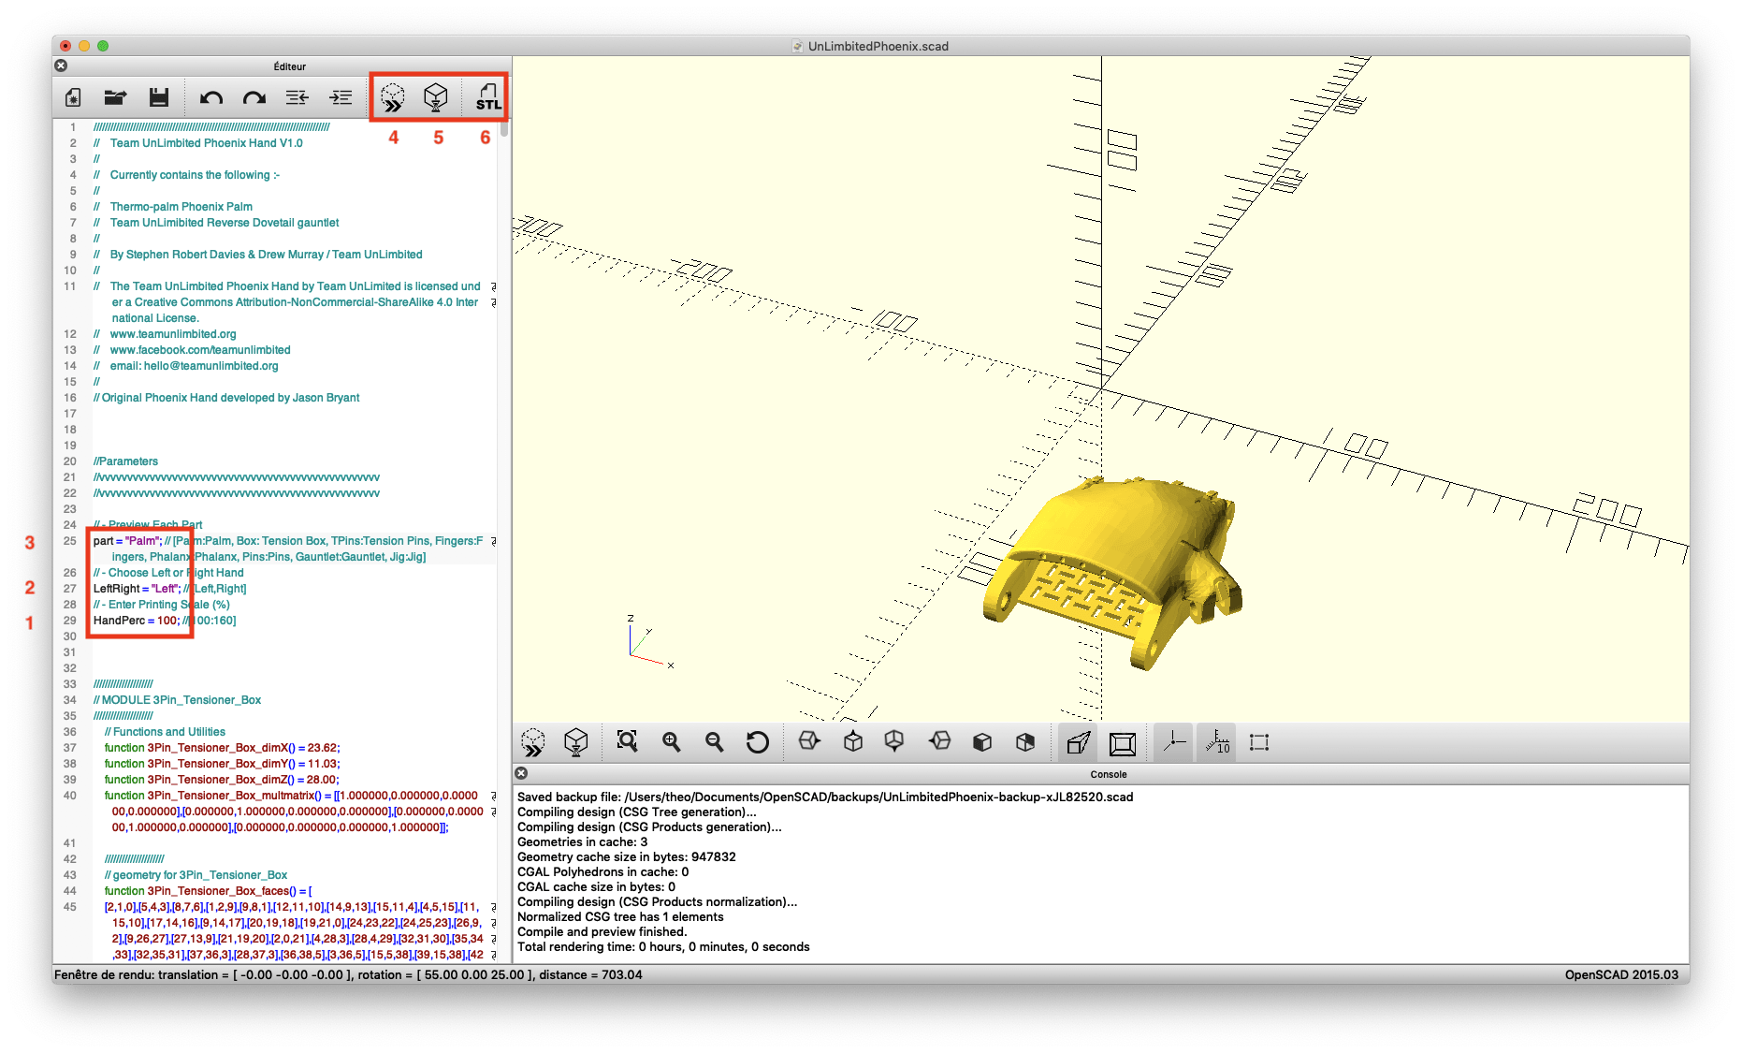Screen dimensions: 1742x1053
Task: Save the file using the floppy disk icon
Action: tap(159, 97)
